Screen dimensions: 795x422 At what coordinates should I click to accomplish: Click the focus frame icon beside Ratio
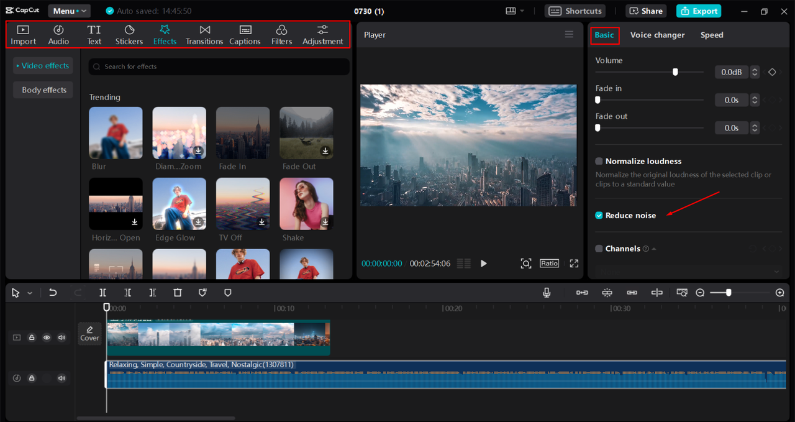point(526,264)
